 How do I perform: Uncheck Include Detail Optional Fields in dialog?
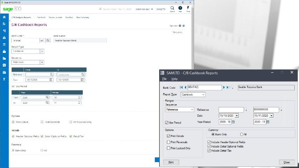click(209, 146)
